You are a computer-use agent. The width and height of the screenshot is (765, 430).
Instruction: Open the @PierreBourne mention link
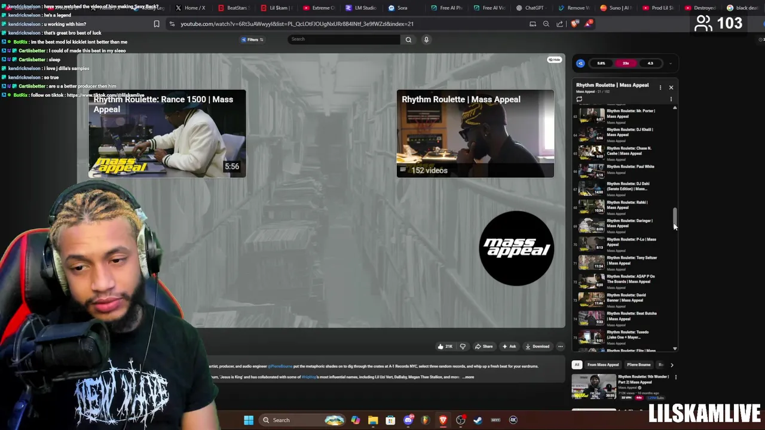coord(280,366)
